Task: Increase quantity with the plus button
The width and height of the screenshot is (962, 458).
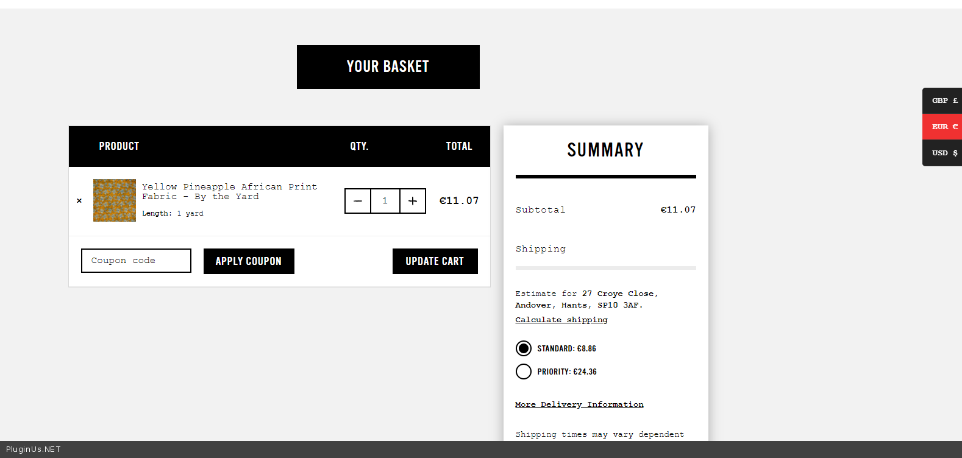Action: 413,201
